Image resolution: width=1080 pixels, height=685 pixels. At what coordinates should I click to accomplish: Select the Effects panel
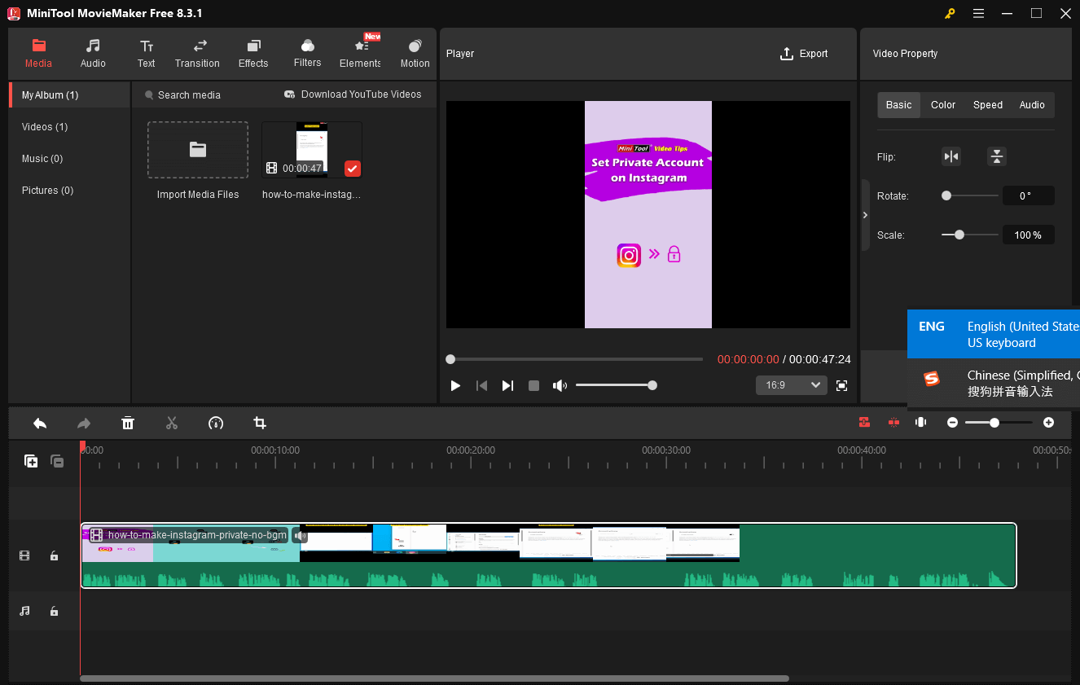click(x=253, y=53)
